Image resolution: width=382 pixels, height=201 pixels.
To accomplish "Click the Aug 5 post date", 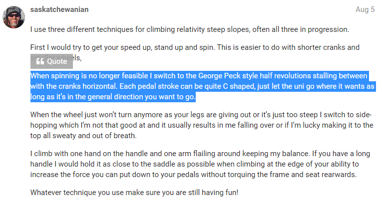I will click(x=365, y=9).
